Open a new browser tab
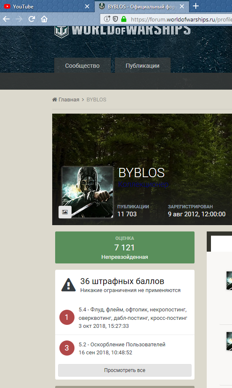 (196, 6)
